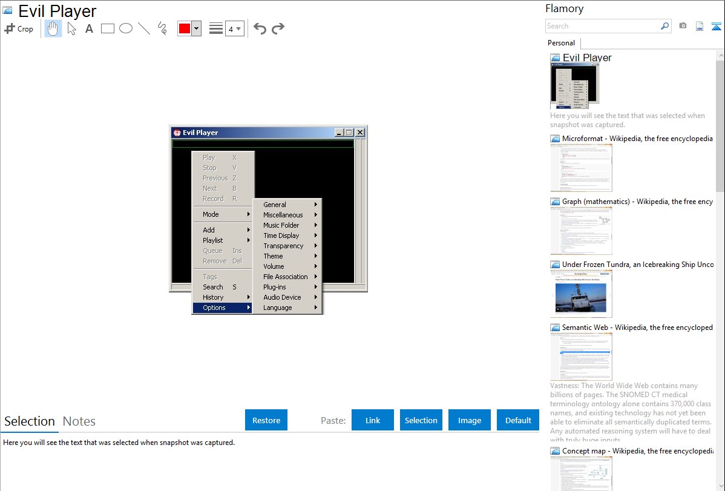This screenshot has height=491, width=725.
Task: Open the Add submenu
Action: [x=222, y=230]
